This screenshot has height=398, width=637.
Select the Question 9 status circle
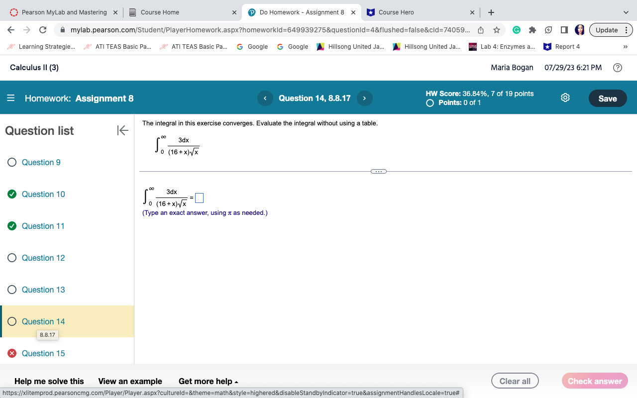[11, 162]
